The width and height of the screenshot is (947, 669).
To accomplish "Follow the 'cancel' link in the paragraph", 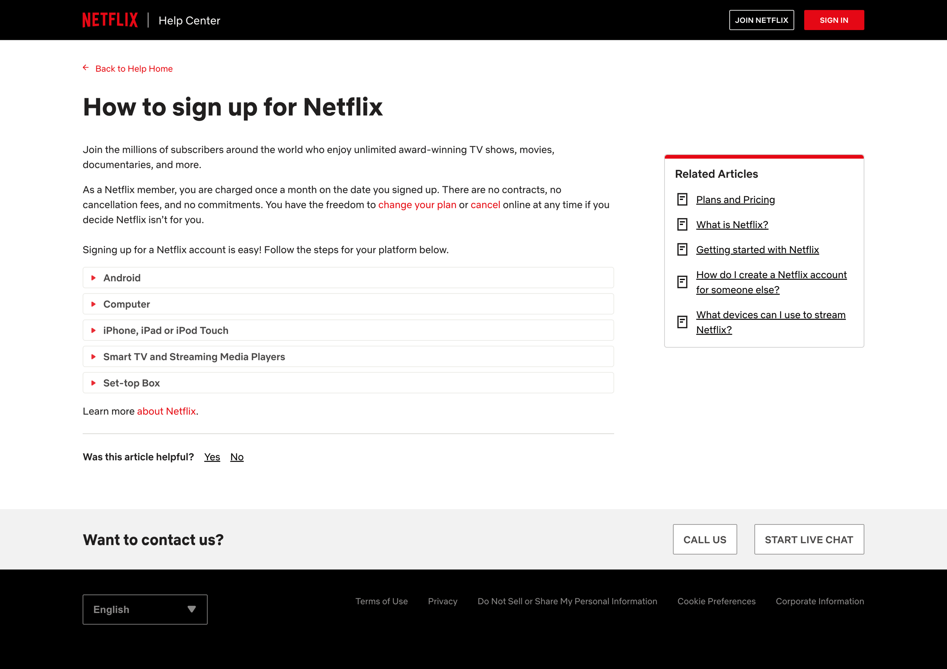I will (485, 205).
